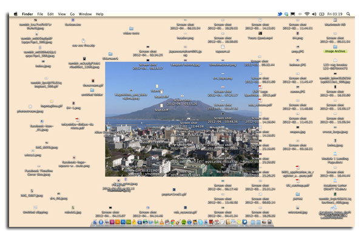Launch Spotify from the Dock

click(184, 222)
